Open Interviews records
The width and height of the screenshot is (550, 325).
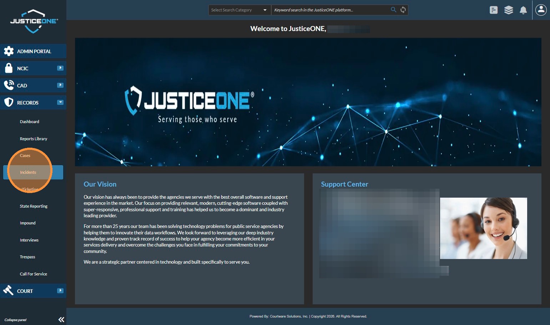(x=29, y=240)
